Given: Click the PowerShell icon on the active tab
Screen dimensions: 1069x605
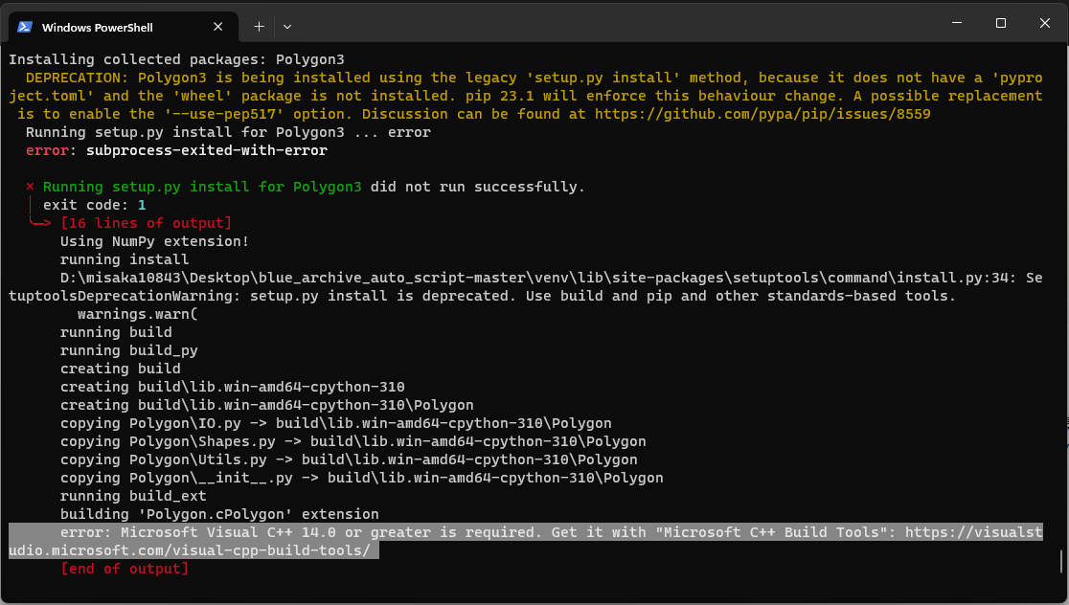Looking at the screenshot, I should (x=24, y=26).
